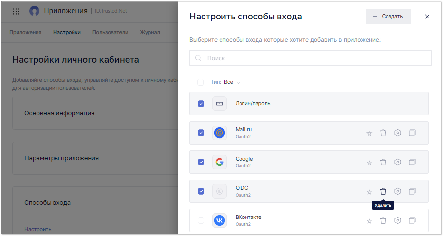443x236 pixels.
Task: Copy the ВКонтакте login method
Action: point(412,220)
